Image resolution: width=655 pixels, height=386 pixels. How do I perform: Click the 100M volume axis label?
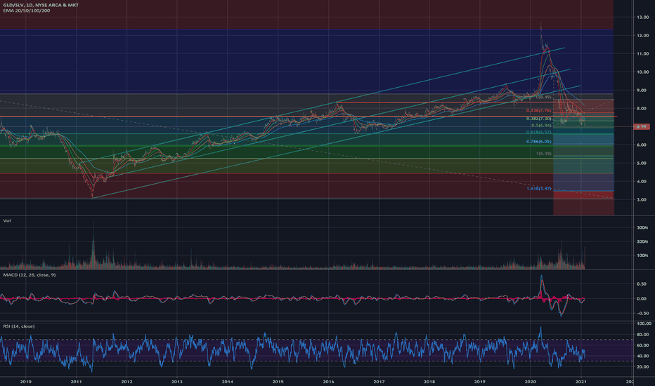tap(642, 255)
